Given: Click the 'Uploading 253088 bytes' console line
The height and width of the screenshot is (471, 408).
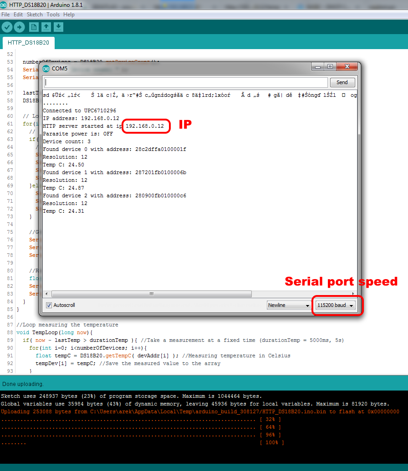Looking at the screenshot, I should click(x=200, y=411).
